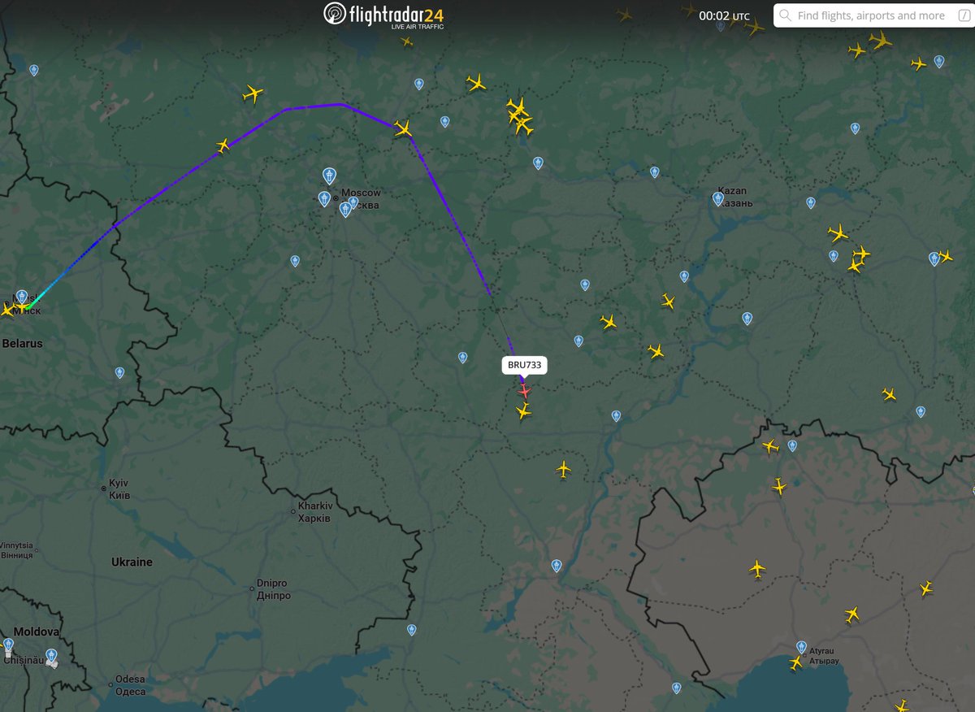Select aircraft on the purple trail bend northeast of Moscow

click(x=403, y=128)
